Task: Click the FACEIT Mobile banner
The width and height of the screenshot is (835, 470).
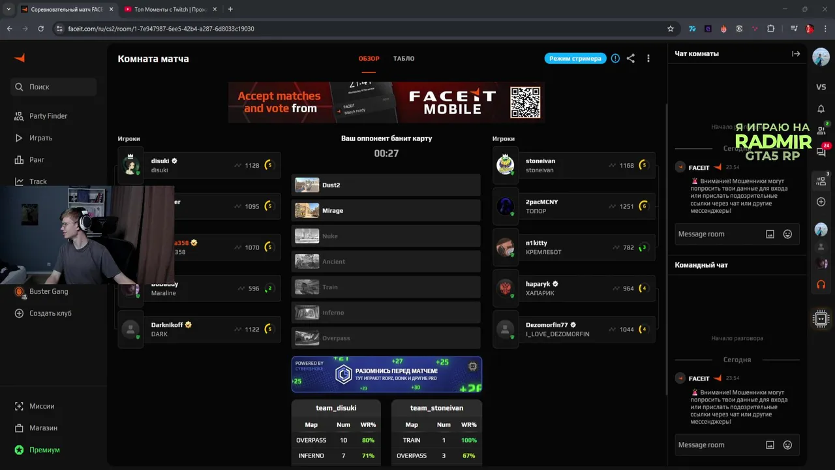Action: click(386, 102)
